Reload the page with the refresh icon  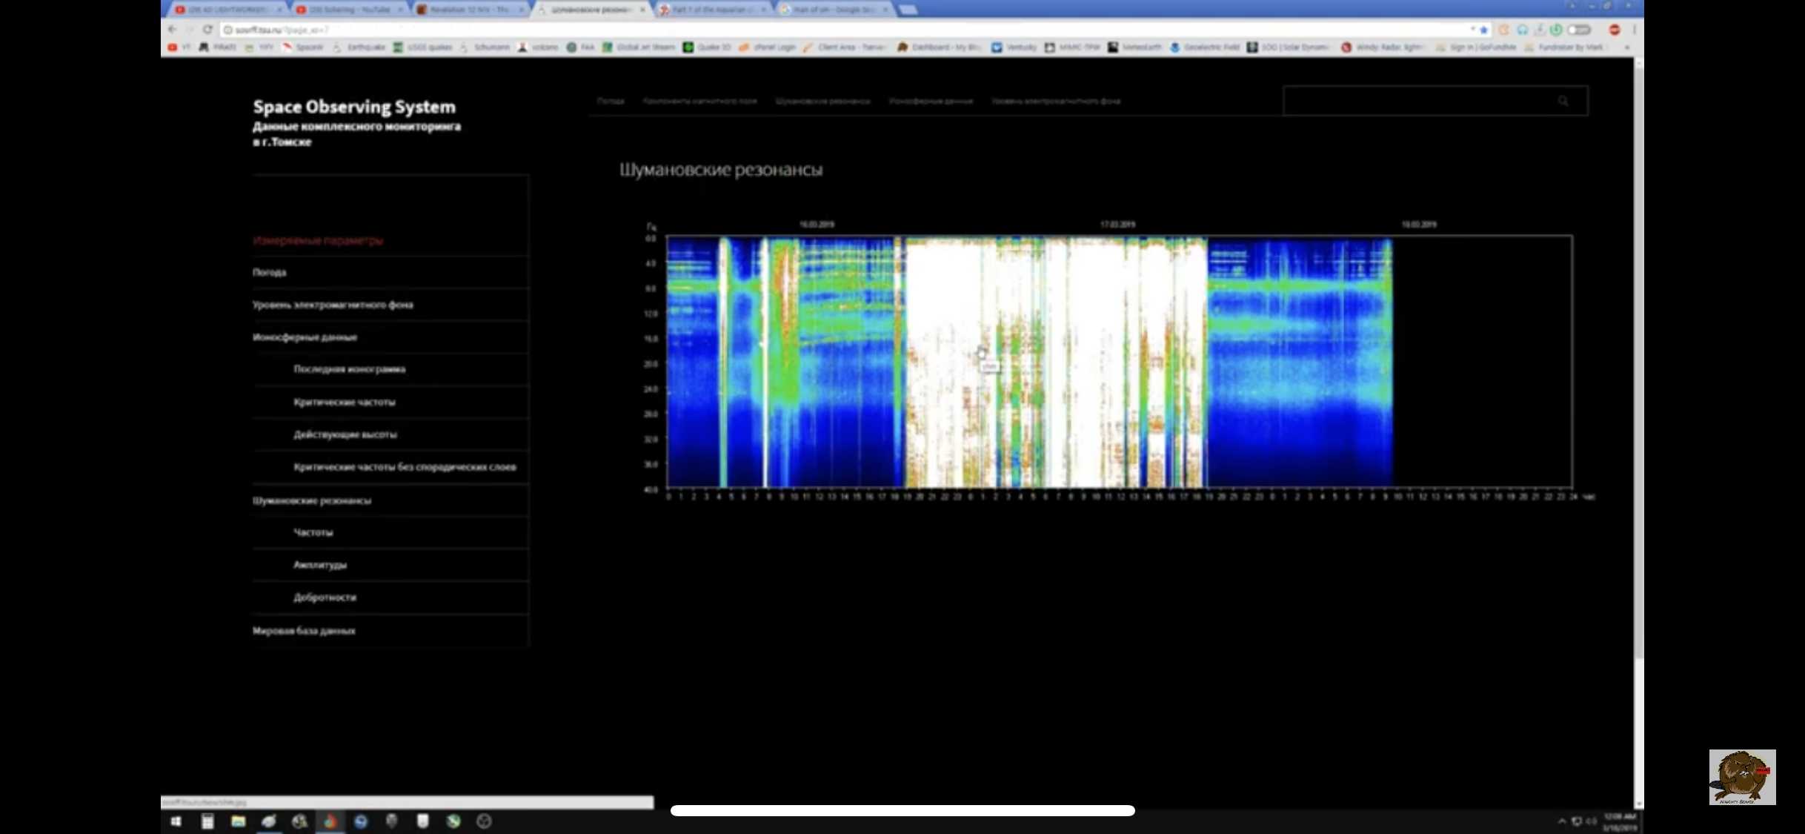click(207, 30)
